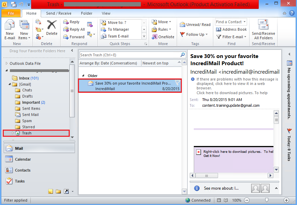Delete the selected message
This screenshot has height=205, width=297.
pyautogui.click(x=52, y=28)
